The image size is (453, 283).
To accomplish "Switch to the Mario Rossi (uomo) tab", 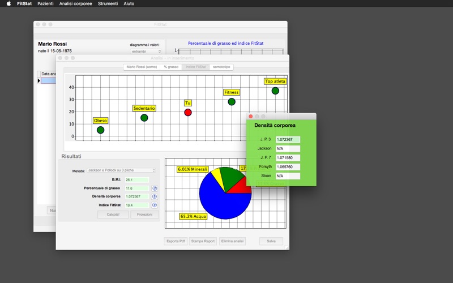I will click(x=142, y=67).
